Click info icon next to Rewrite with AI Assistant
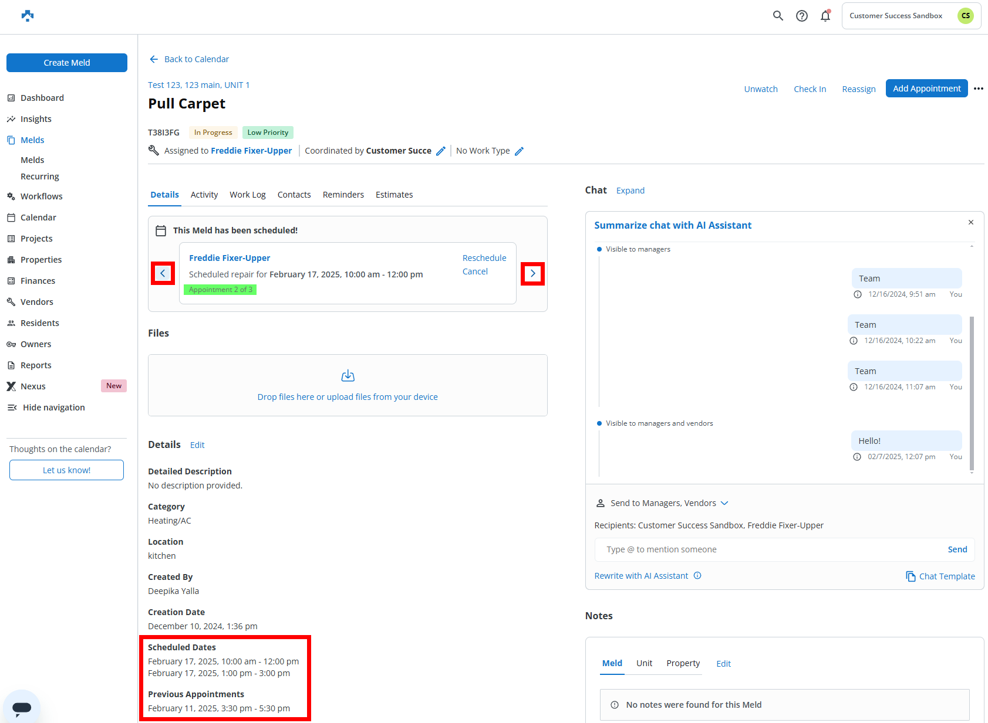 (697, 576)
